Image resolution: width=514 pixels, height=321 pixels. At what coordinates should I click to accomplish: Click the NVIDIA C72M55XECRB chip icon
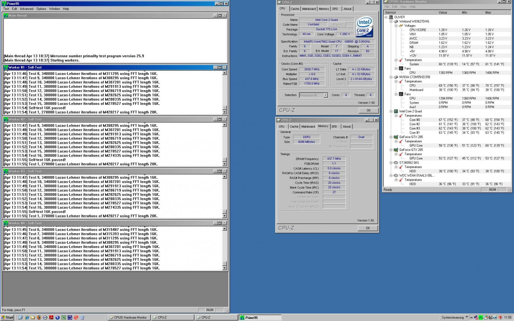[x=396, y=77]
